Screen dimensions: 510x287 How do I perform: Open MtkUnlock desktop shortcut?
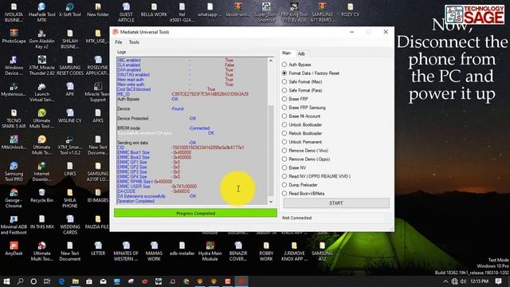click(x=14, y=143)
